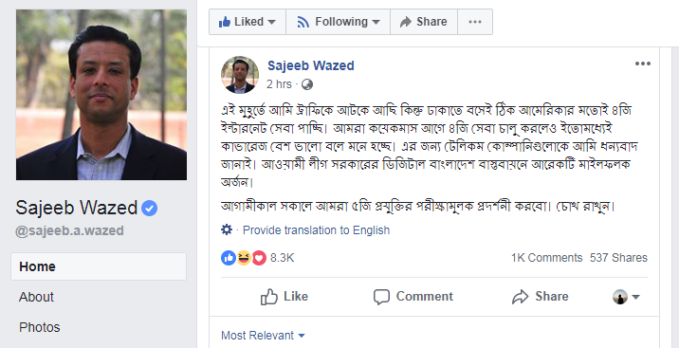Click the thumbs-up Like reaction icon
This screenshot has width=679, height=348.
229,258
